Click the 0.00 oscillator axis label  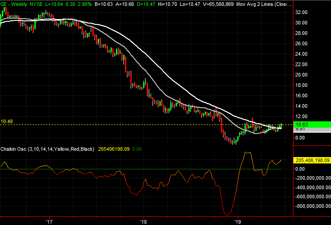pos(300,169)
